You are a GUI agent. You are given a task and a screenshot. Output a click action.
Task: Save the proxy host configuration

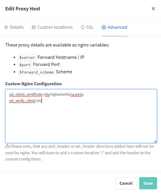148,183
